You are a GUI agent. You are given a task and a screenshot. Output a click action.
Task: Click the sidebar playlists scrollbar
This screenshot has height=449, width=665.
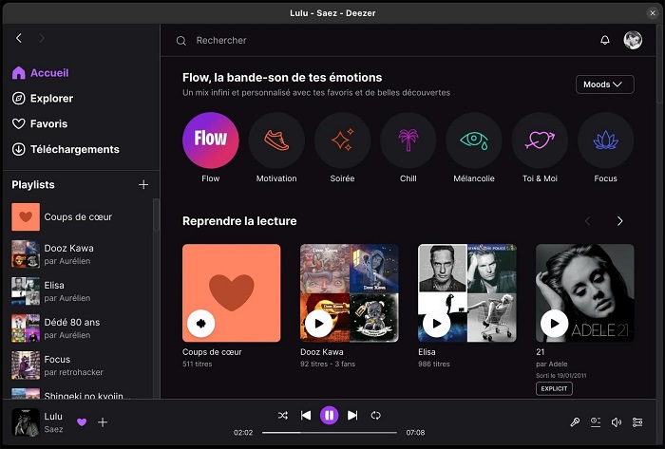click(x=156, y=215)
